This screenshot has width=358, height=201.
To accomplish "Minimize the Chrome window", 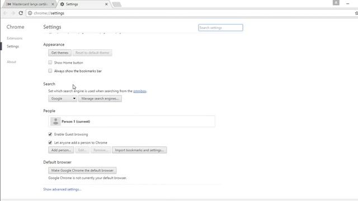I will click(347, 4).
